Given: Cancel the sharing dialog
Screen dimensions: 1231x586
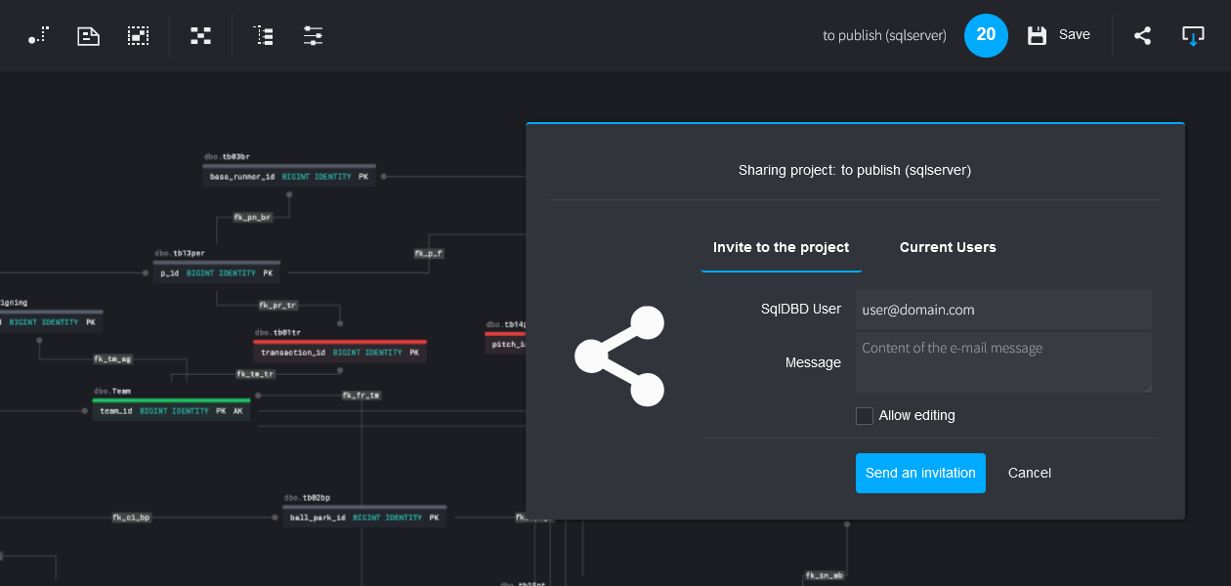Looking at the screenshot, I should (1029, 473).
